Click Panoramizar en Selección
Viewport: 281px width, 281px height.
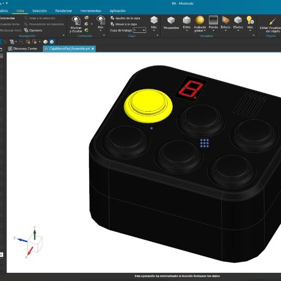44,24
